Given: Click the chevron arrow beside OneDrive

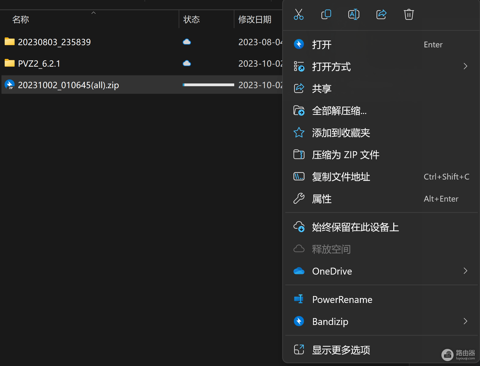Looking at the screenshot, I should pos(465,271).
